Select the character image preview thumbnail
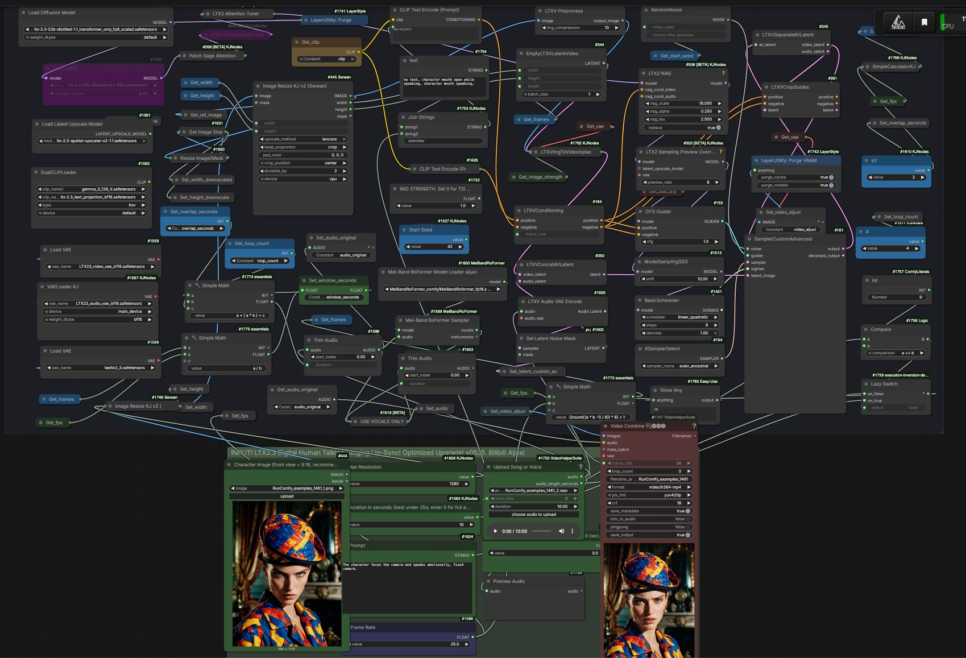The image size is (966, 658). point(287,573)
